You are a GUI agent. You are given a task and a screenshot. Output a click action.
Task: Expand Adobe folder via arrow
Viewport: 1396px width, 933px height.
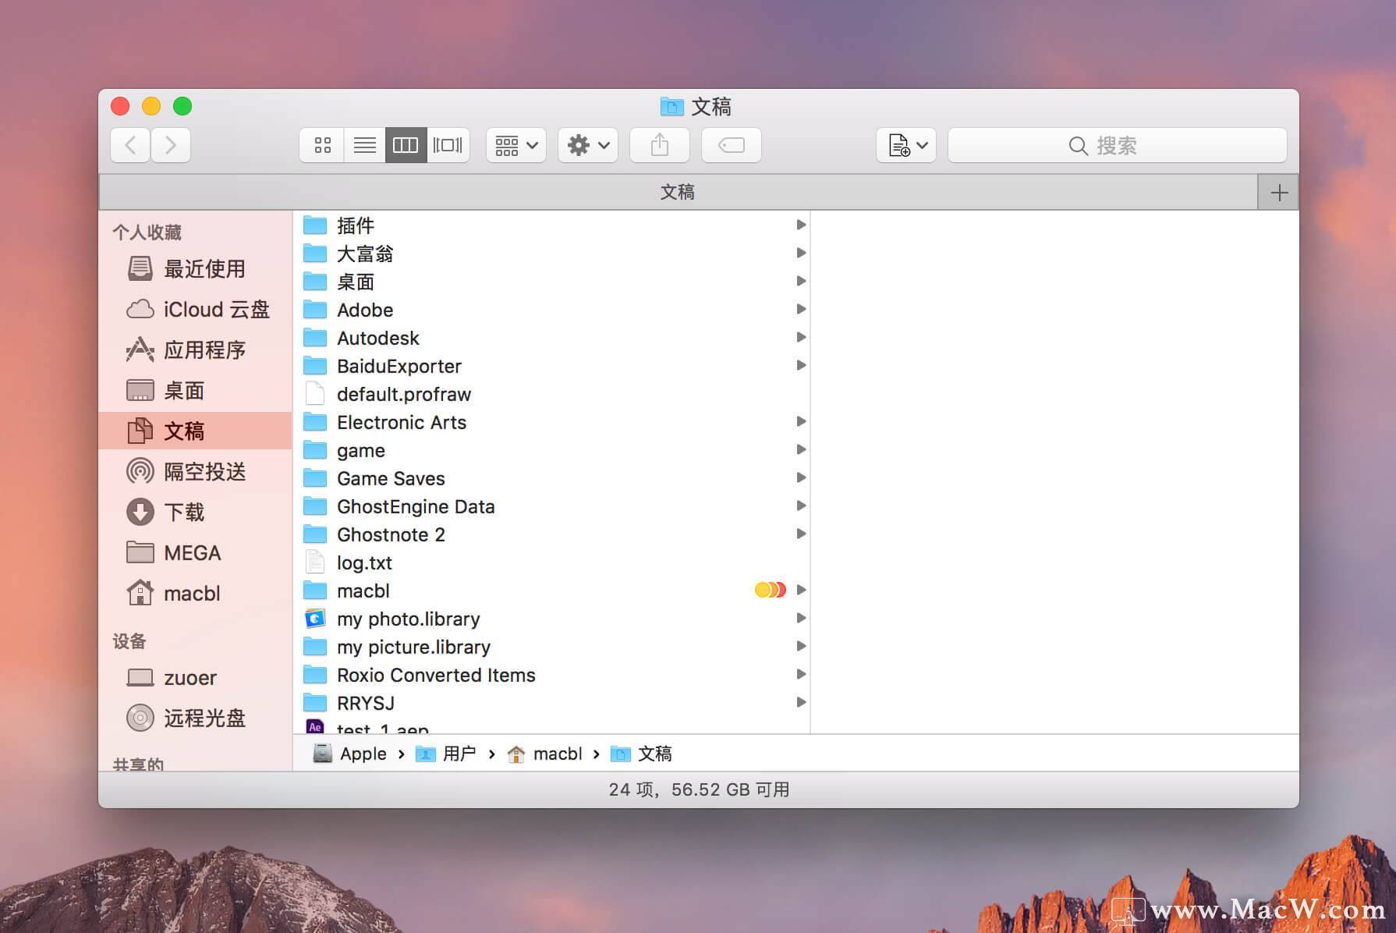801,309
